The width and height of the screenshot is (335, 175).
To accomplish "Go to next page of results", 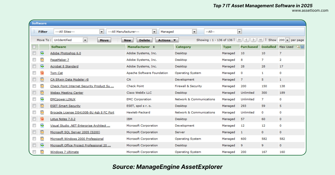I will click(x=253, y=40).
